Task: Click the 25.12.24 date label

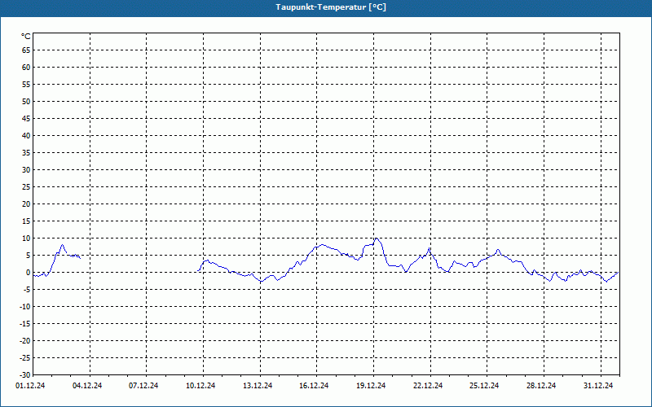Action: pyautogui.click(x=484, y=386)
